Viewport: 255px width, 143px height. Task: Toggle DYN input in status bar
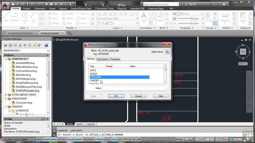point(114,139)
